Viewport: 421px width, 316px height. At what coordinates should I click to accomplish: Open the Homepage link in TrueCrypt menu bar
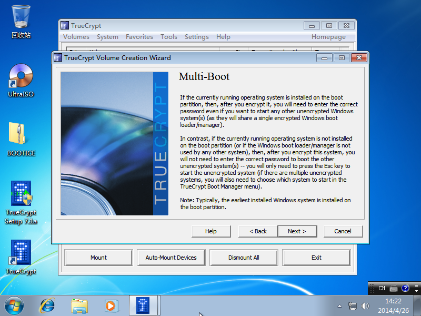[x=328, y=37]
